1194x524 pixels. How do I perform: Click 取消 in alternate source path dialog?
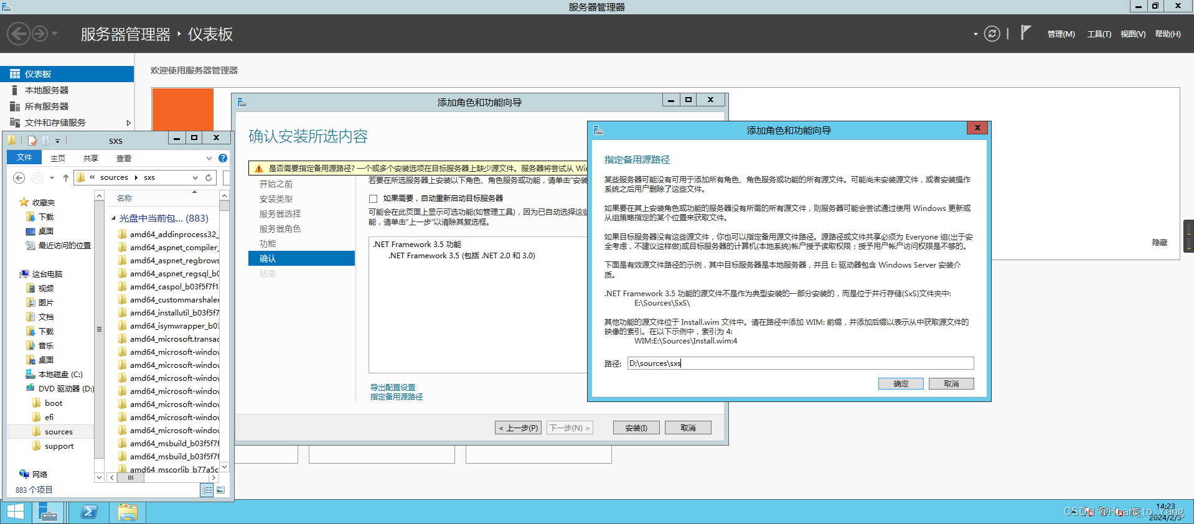coord(951,384)
